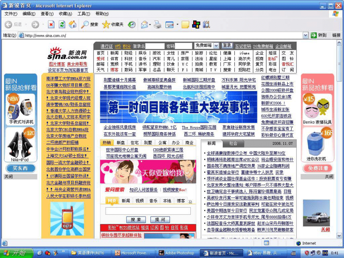Click the 搜索 button below the search box
This screenshot has height=258, width=344.
136,219
